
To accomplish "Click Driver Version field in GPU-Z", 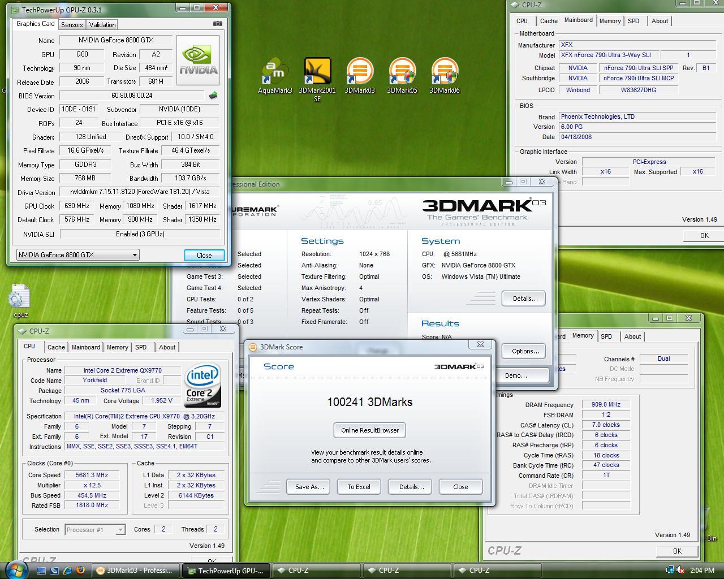I will pyautogui.click(x=140, y=192).
